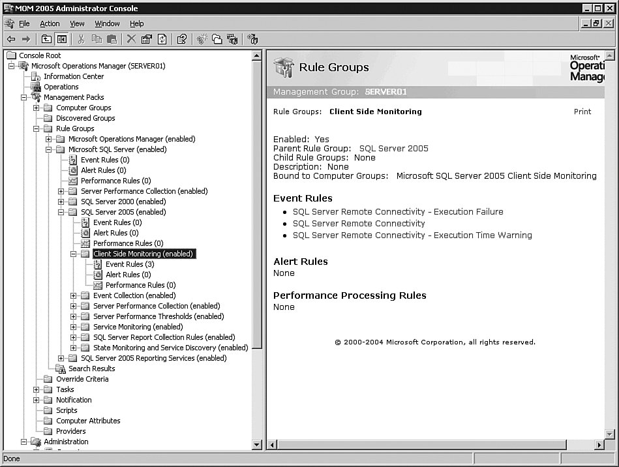Click the Print link

(x=582, y=112)
